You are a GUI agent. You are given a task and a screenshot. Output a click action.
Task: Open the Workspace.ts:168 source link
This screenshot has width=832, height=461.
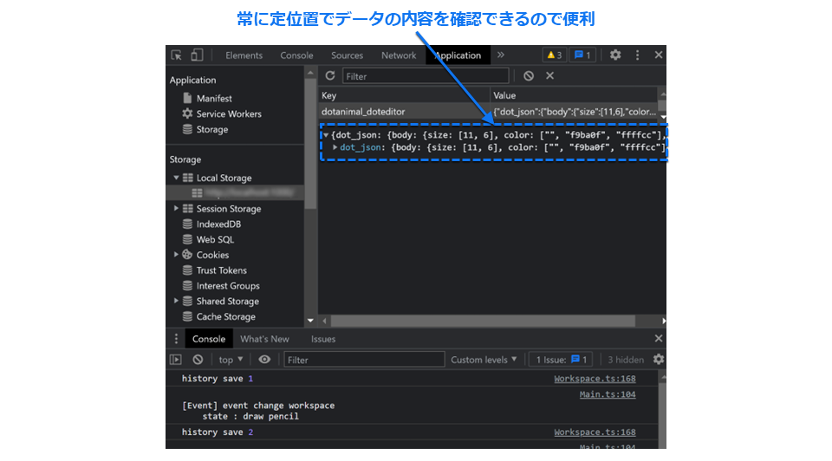[595, 379]
